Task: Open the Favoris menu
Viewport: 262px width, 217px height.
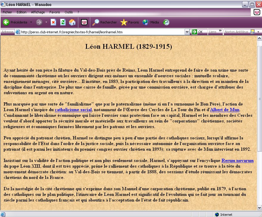Action: click(x=55, y=12)
